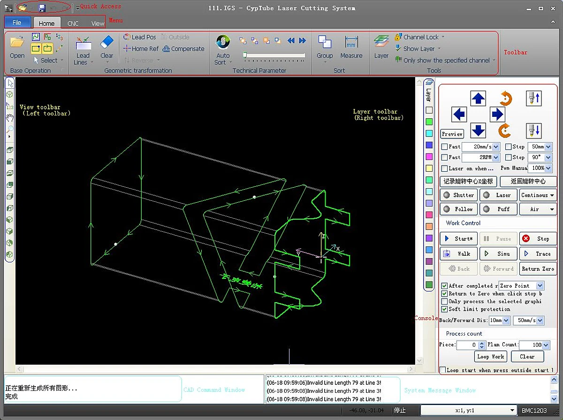Viewport: 563px width, 420px height.
Task: Click the open-file icon in Quick Access
Action: 23,8
